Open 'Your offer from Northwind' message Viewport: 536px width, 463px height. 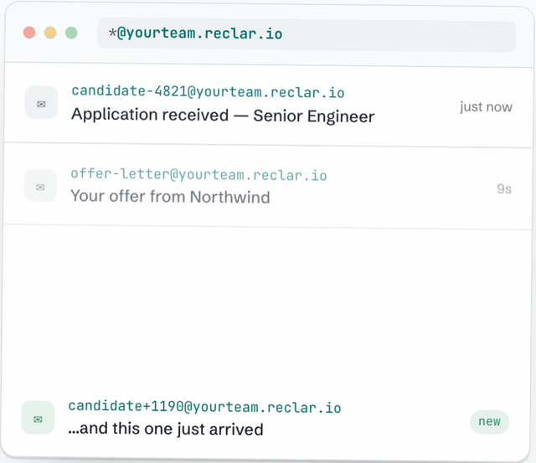[170, 197]
